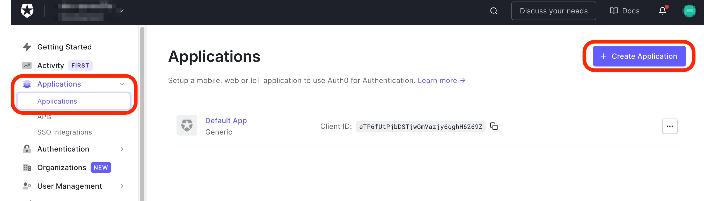The height and width of the screenshot is (201, 704).
Task: Open Authentication menu item
Action: [63, 149]
